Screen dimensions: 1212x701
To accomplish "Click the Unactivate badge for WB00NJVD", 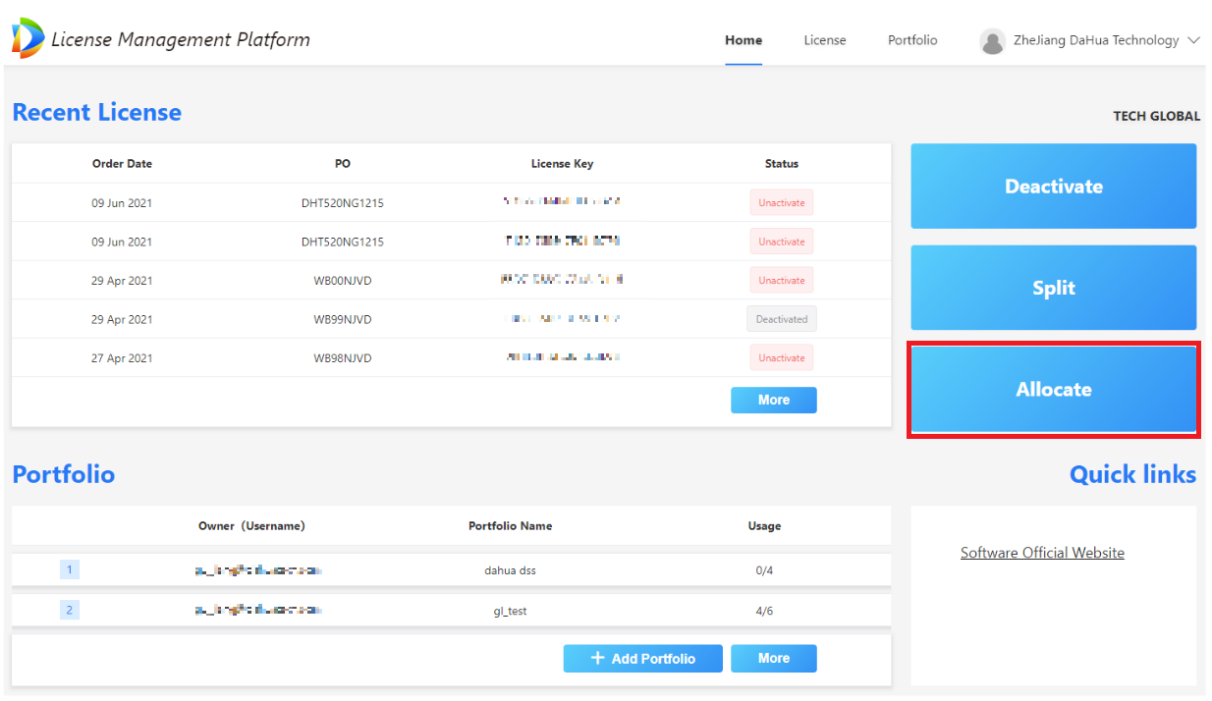I will point(782,281).
